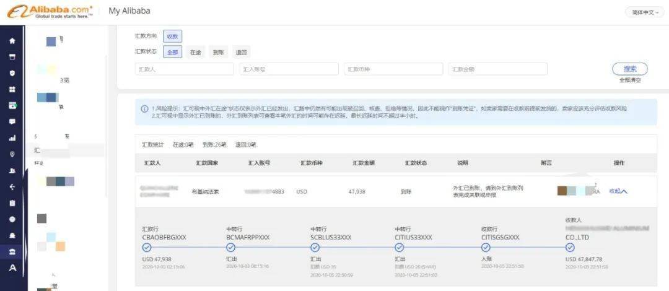
Task: Click the clipboard orders icon in sidebar
Action: (x=12, y=202)
